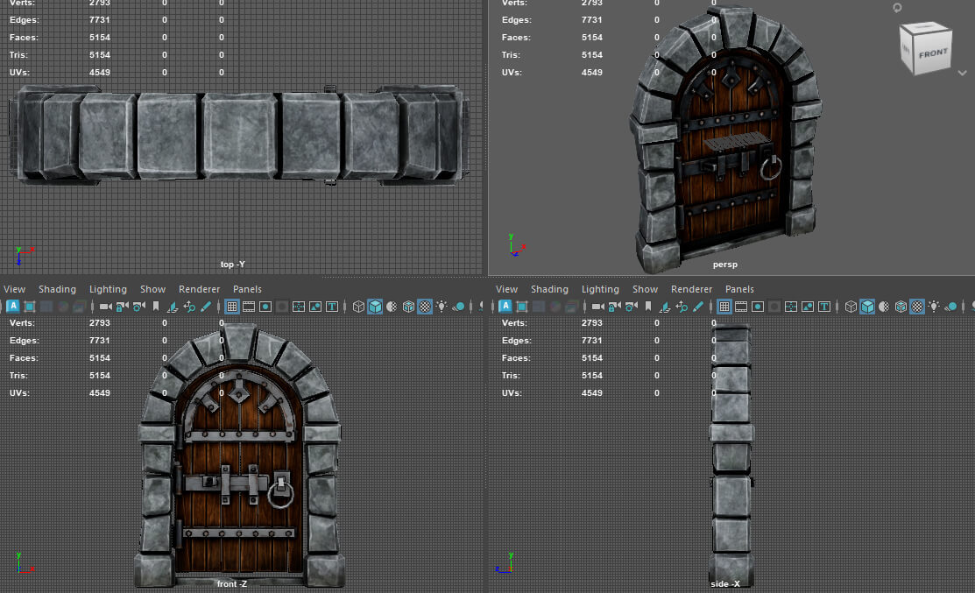Screen dimensions: 975x593
Task: Enable Smooth Shade All in side view panel
Action: (x=867, y=307)
